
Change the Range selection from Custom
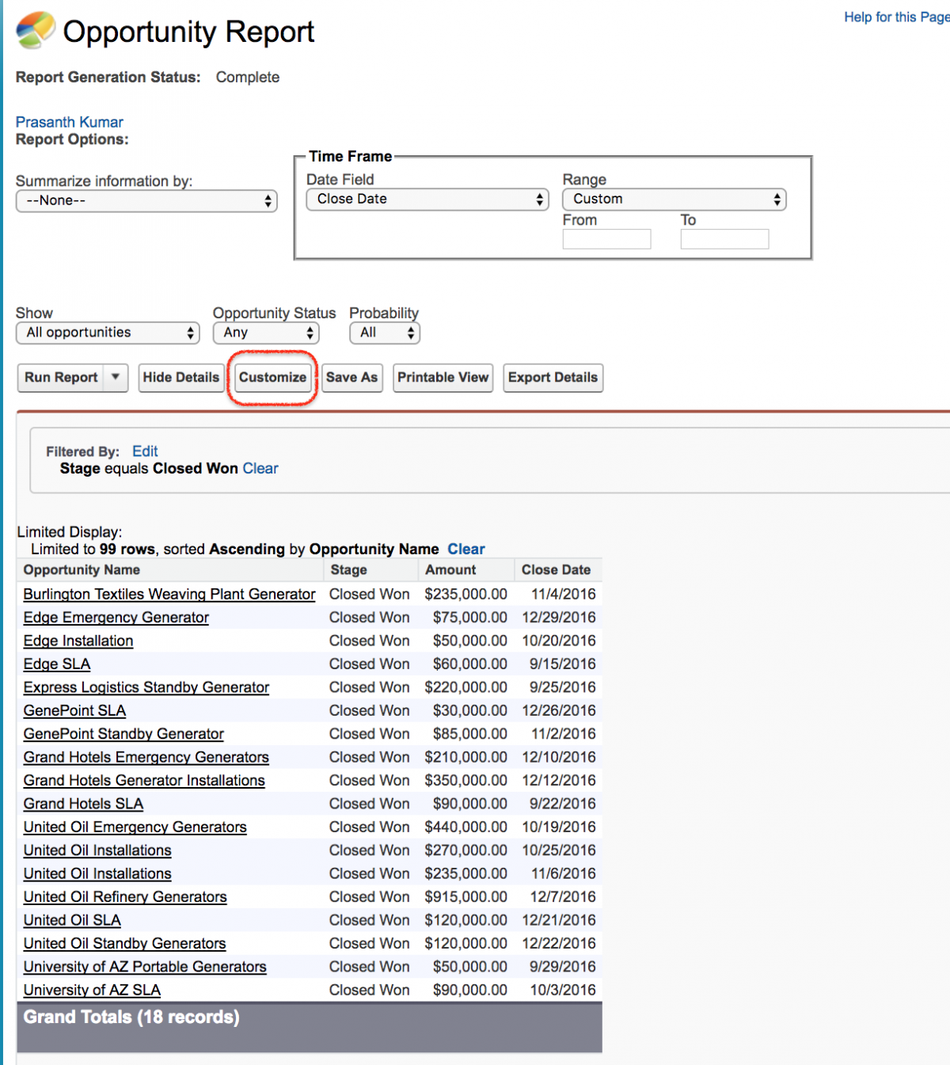click(674, 199)
